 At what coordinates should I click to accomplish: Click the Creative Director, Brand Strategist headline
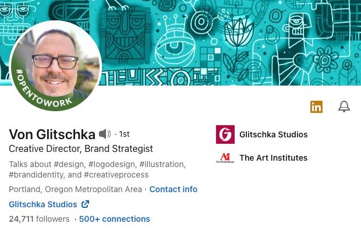point(81,149)
